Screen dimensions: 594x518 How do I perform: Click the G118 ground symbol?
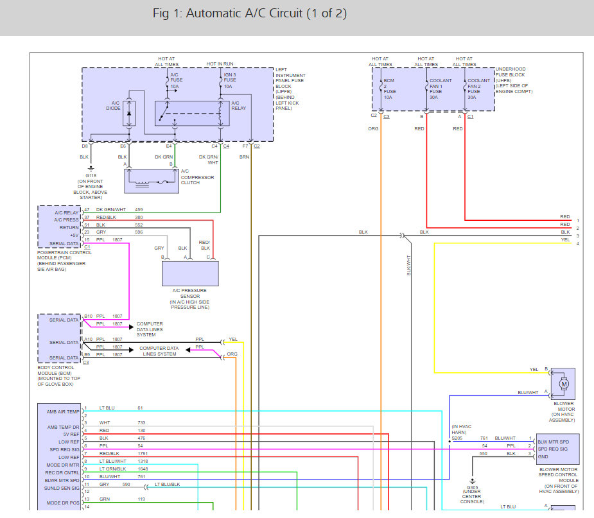click(91, 169)
